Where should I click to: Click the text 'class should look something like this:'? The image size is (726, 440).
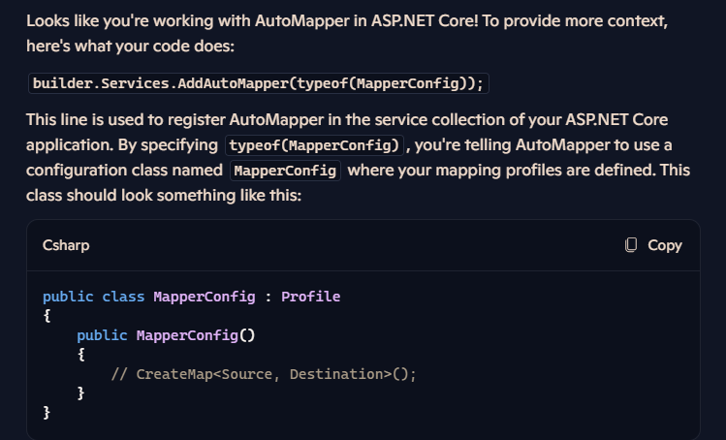pos(164,196)
